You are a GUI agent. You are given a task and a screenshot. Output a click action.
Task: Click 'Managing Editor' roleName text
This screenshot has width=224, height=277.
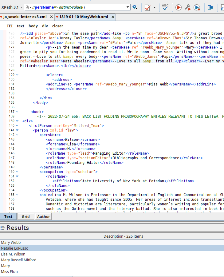[109, 153]
